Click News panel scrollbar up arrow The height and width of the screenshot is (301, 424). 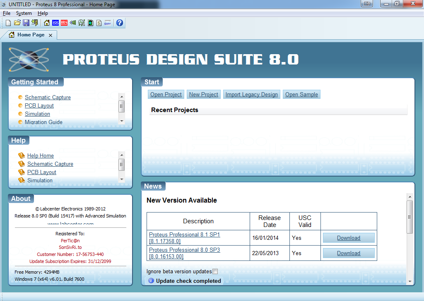click(x=410, y=197)
